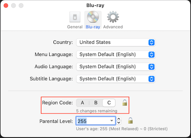Expand the Subtitle Language dropdown

[116, 79]
